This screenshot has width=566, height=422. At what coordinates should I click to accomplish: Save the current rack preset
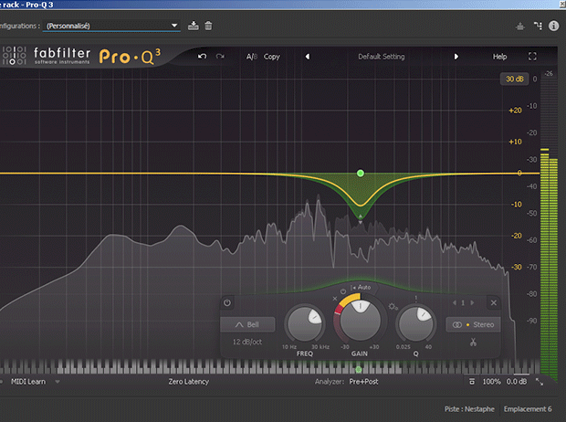(x=194, y=26)
